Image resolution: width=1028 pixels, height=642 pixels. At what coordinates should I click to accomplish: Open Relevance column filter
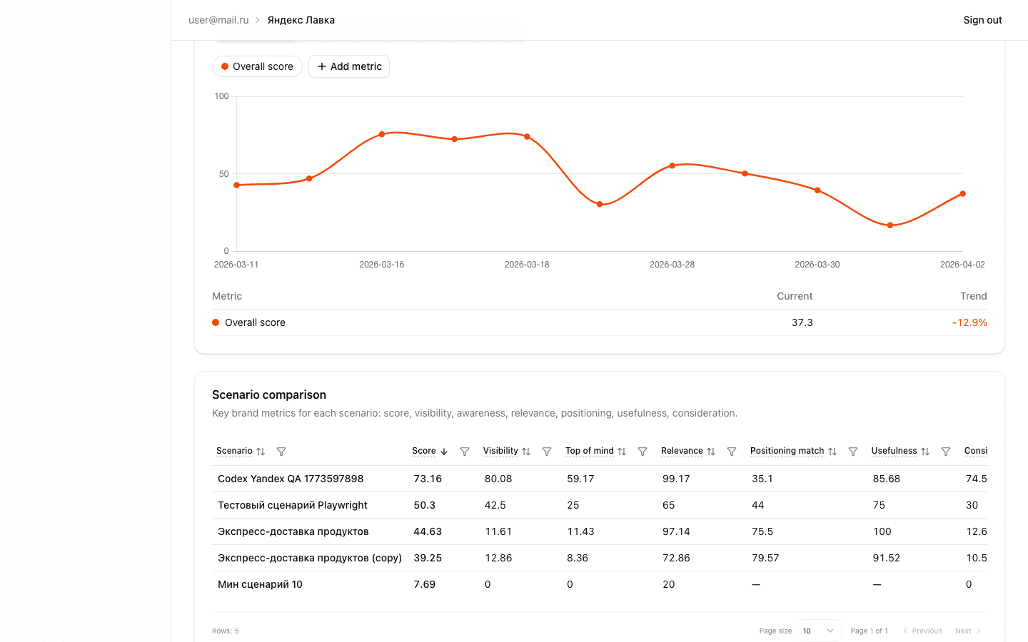(732, 452)
